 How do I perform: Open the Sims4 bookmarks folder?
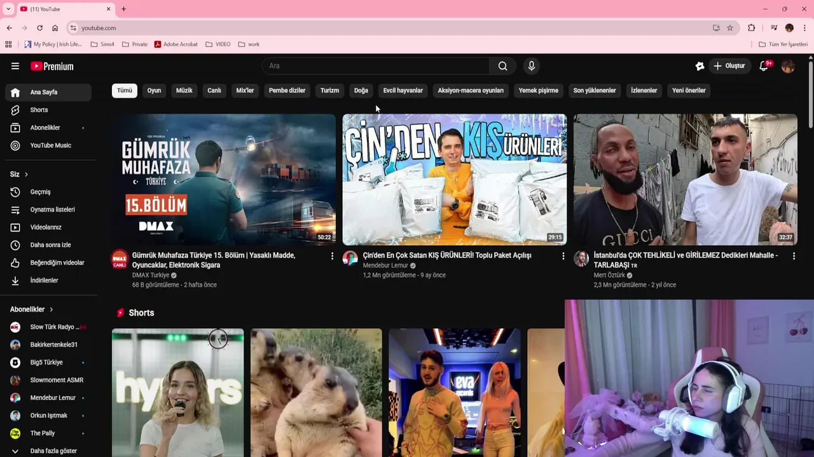(102, 44)
